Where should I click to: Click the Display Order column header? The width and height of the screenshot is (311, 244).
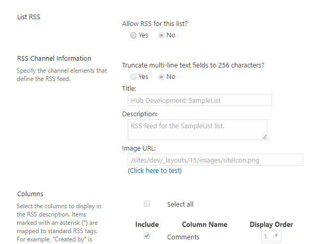click(x=271, y=225)
